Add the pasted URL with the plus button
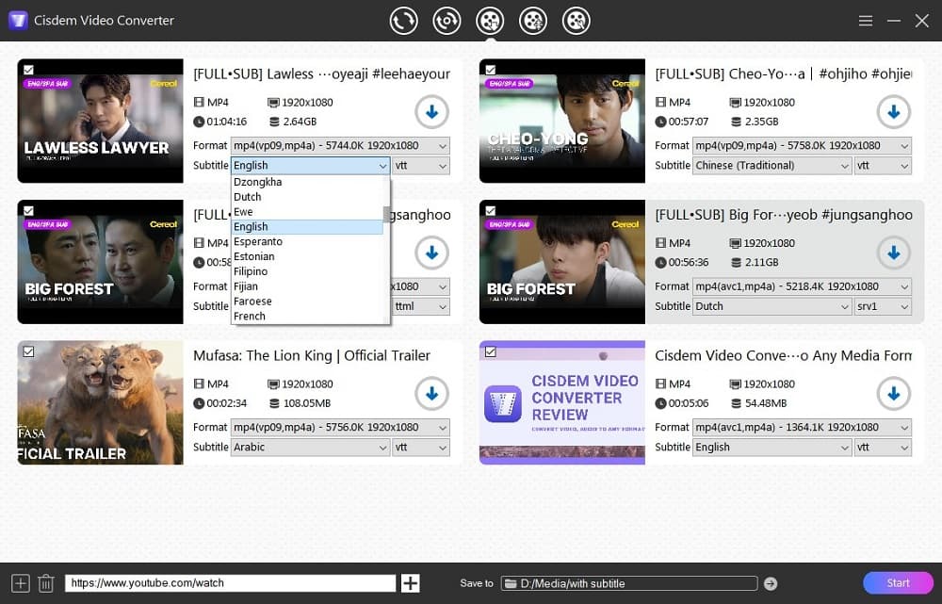Image resolution: width=942 pixels, height=604 pixels. click(x=411, y=583)
